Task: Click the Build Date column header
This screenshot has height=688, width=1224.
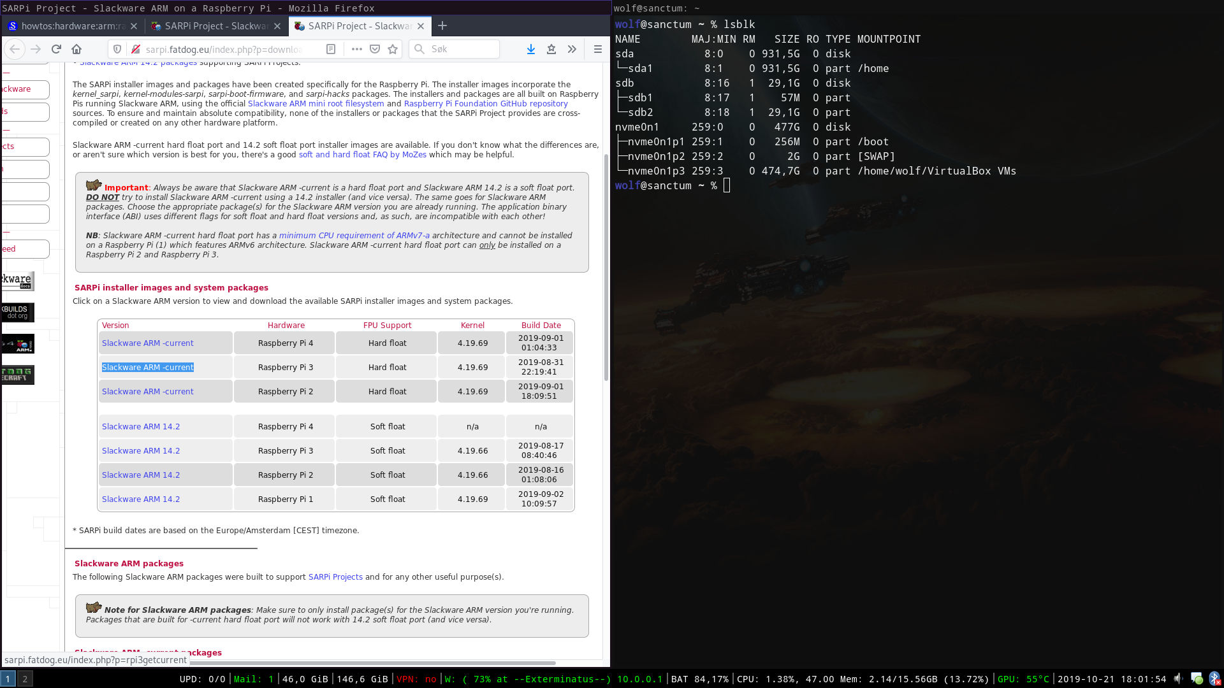Action: click(x=541, y=325)
